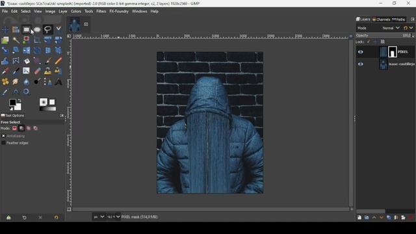Select the Paintbrush tool
Screen dimensions: 416x234
tap(47, 60)
